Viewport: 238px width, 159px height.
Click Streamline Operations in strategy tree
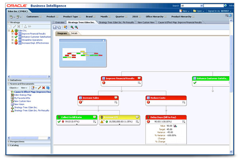tap(32, 40)
